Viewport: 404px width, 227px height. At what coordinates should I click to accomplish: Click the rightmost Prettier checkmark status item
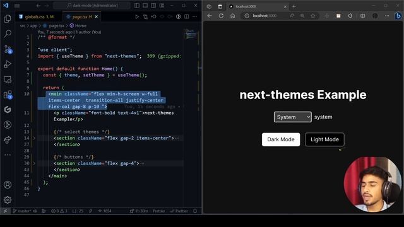pyautogui.click(x=179, y=211)
